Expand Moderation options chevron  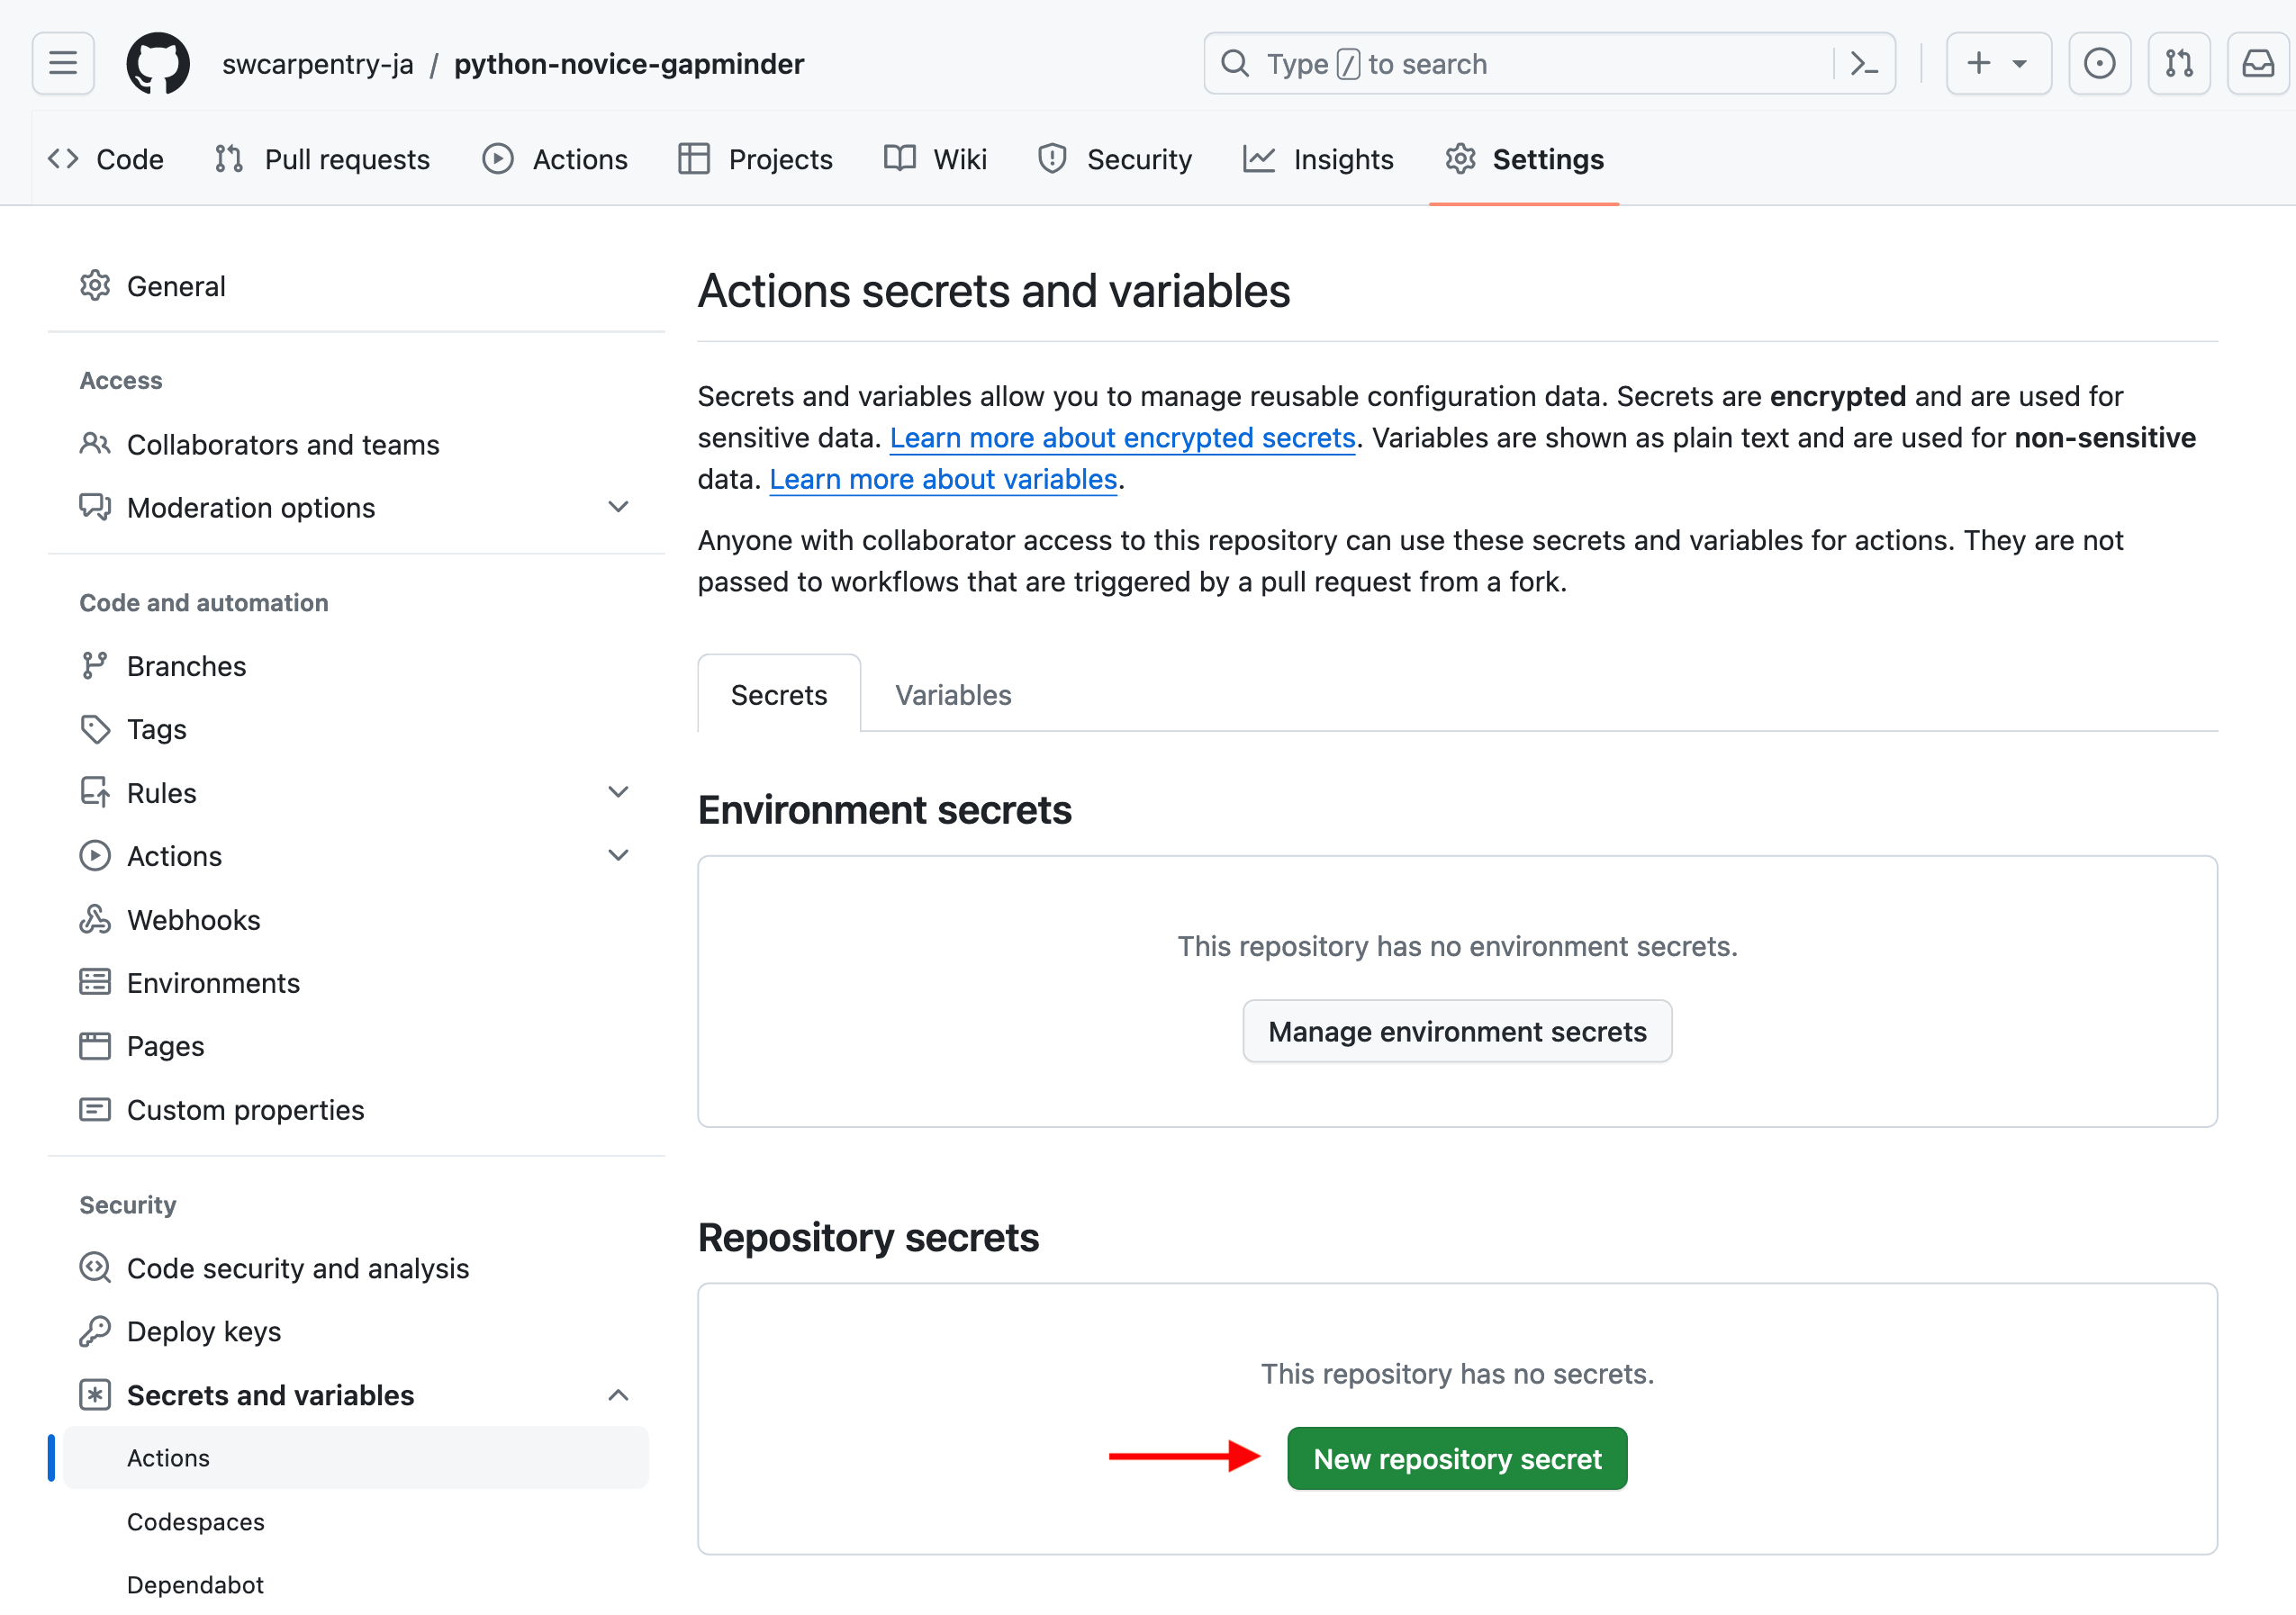pyautogui.click(x=619, y=507)
